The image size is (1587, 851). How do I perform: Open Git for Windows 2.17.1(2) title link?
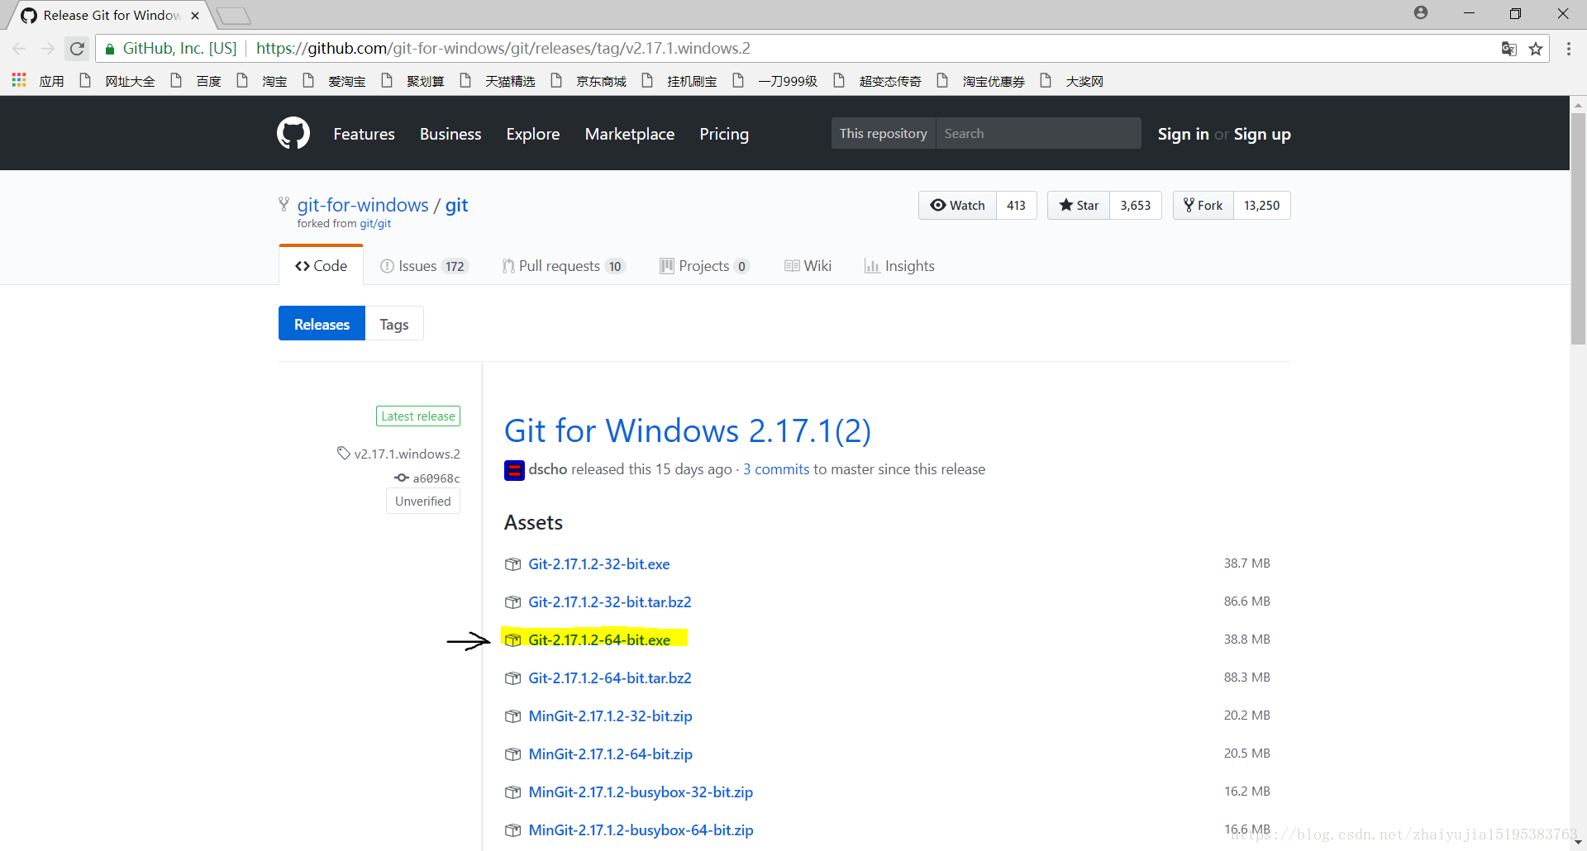[688, 430]
